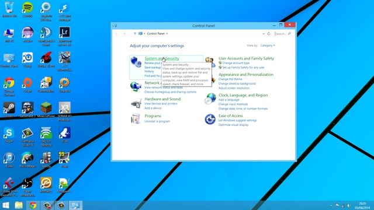Open the Spotify desktop shortcut
This screenshot has width=374, height=210.
27,9
